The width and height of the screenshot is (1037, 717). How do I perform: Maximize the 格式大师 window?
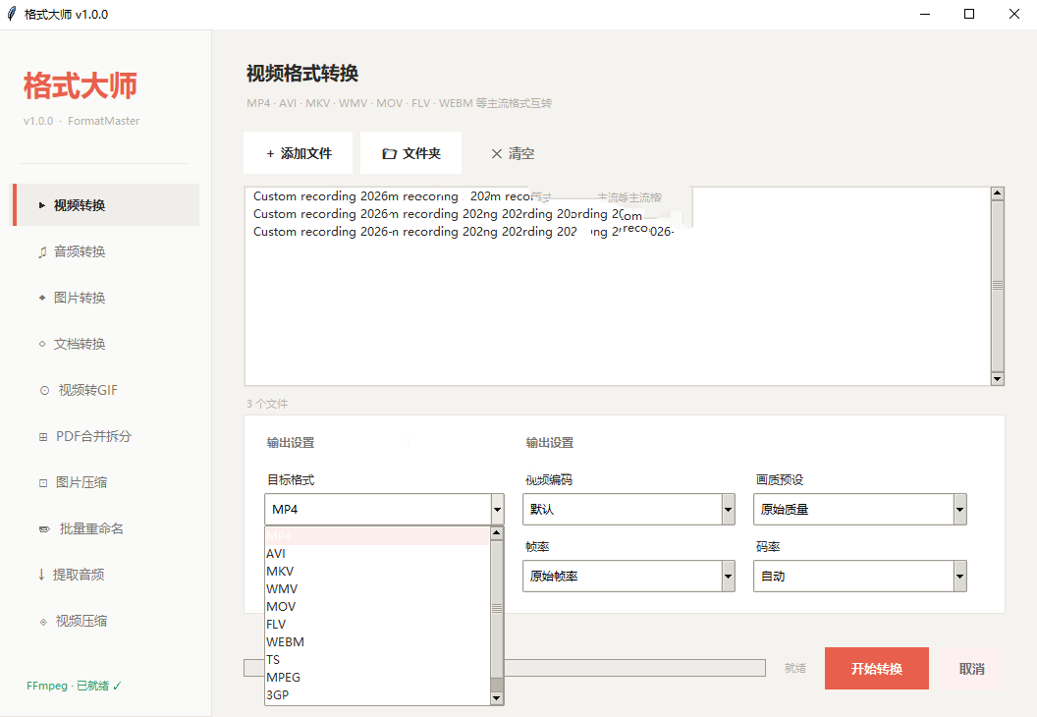969,14
